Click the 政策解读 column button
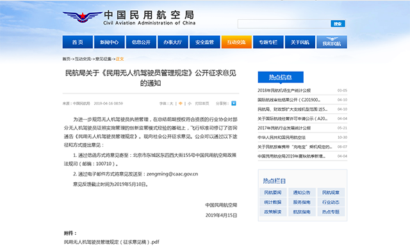The height and width of the screenshot is (247, 410). (x=273, y=212)
